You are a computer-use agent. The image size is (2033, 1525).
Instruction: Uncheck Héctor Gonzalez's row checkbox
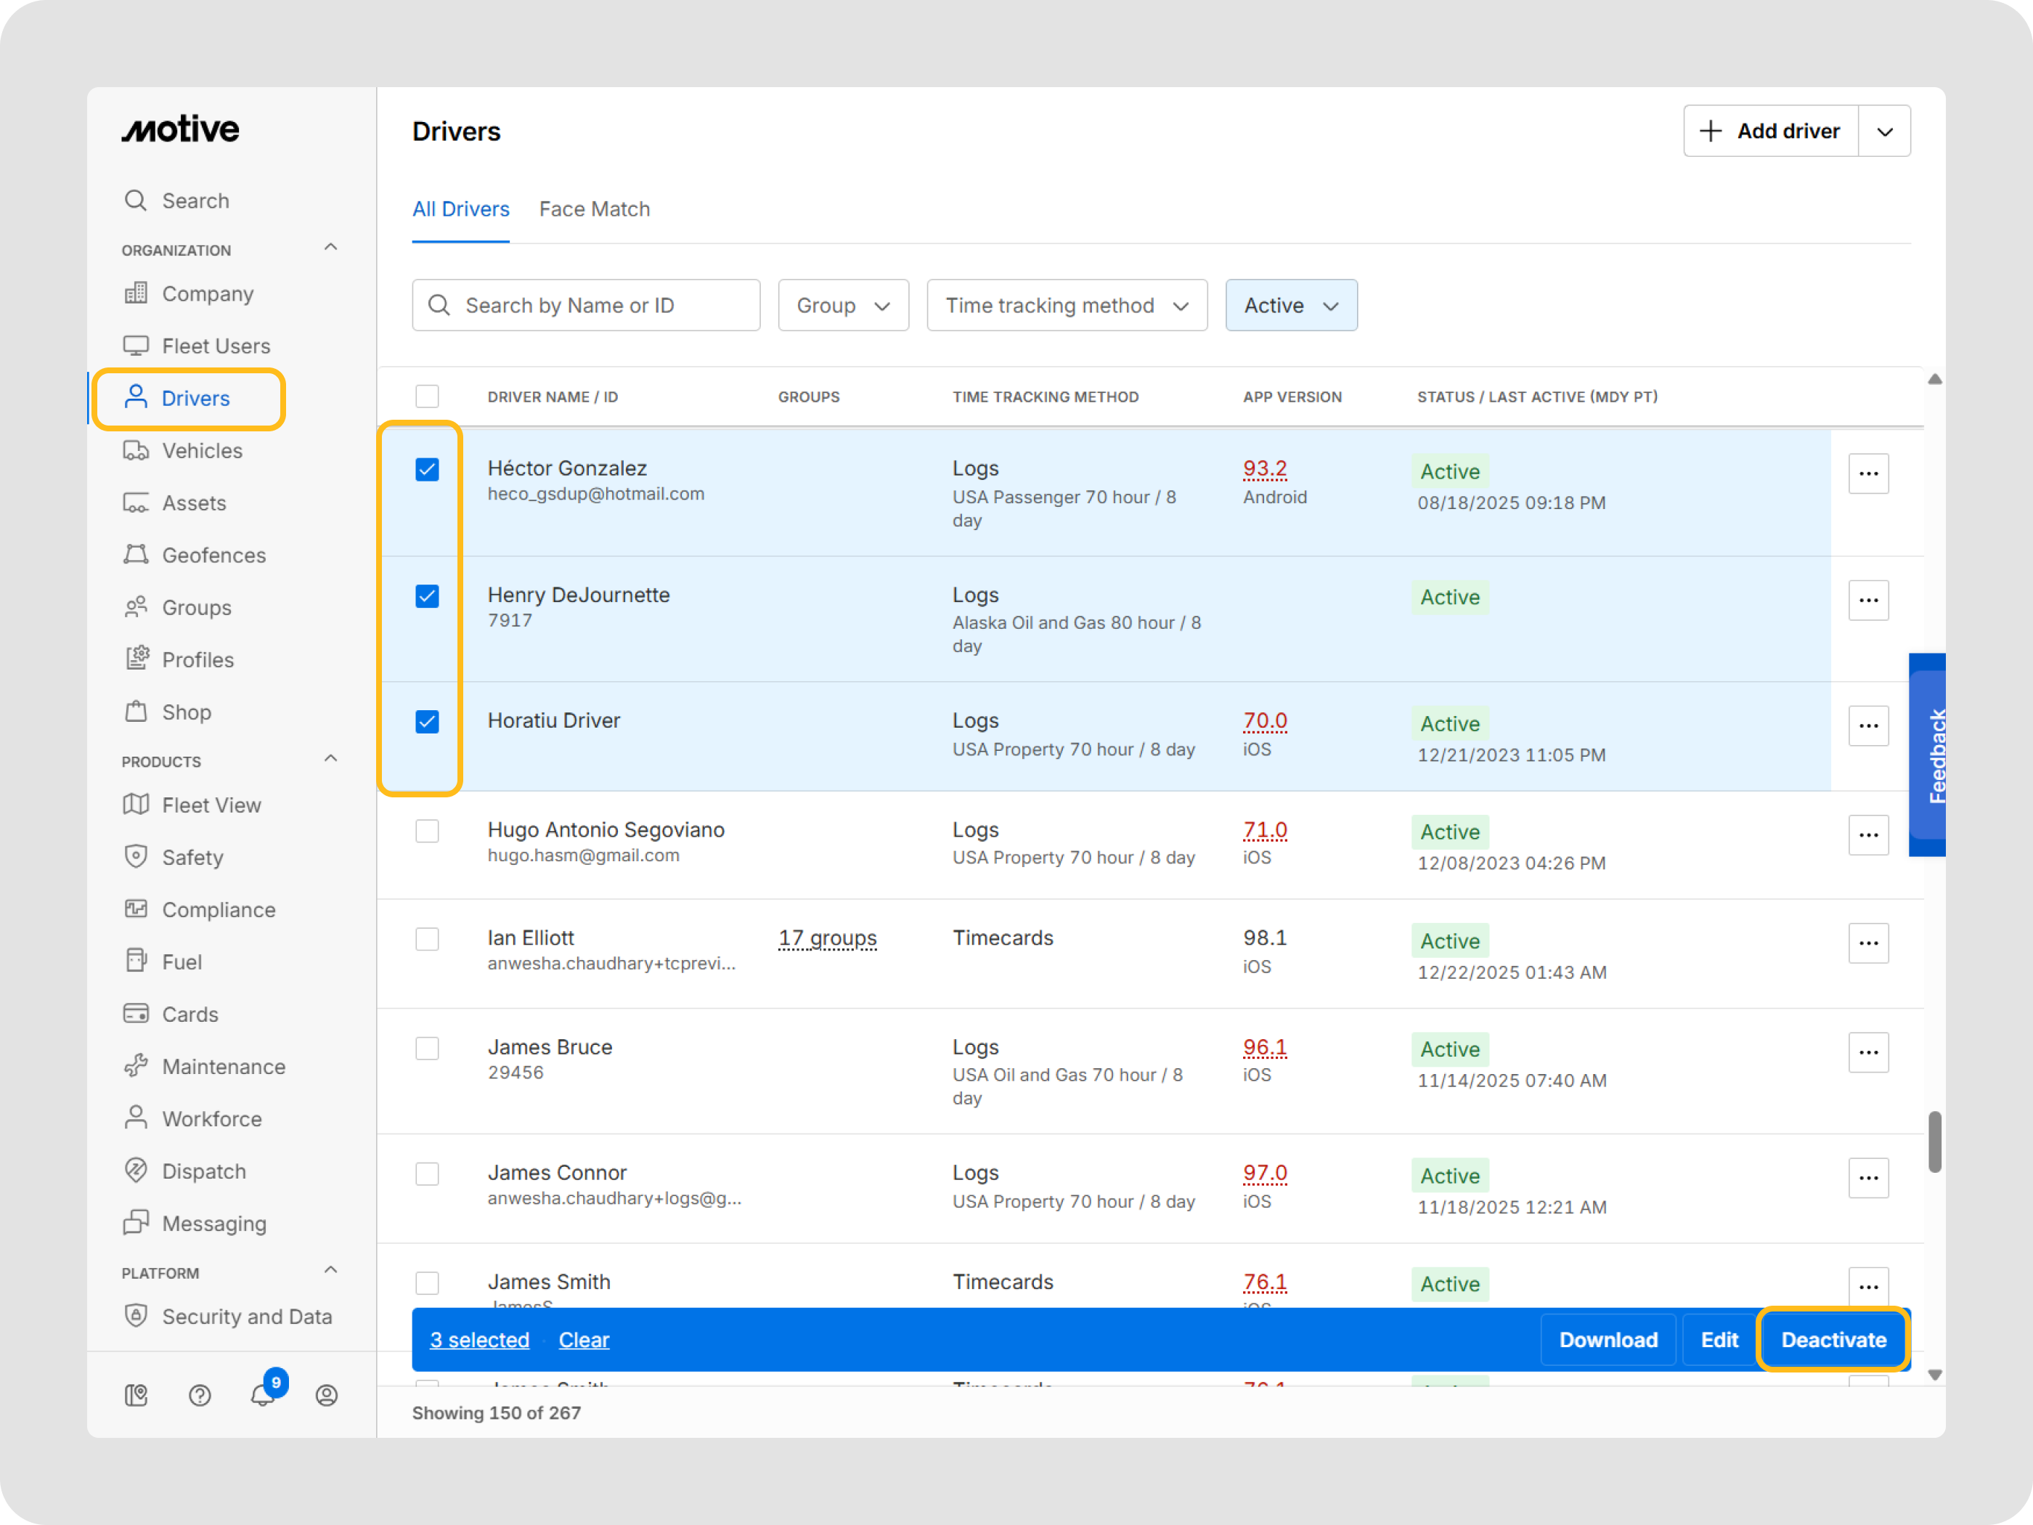(428, 469)
